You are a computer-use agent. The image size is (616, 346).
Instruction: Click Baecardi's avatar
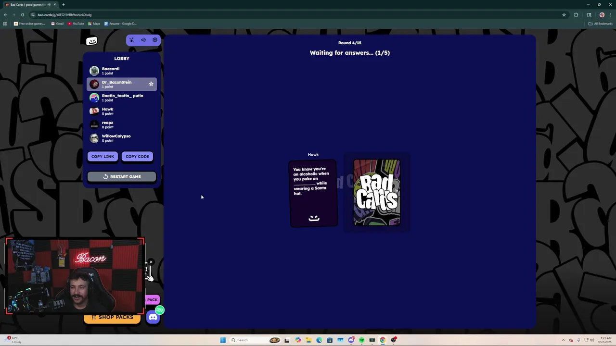(94, 71)
